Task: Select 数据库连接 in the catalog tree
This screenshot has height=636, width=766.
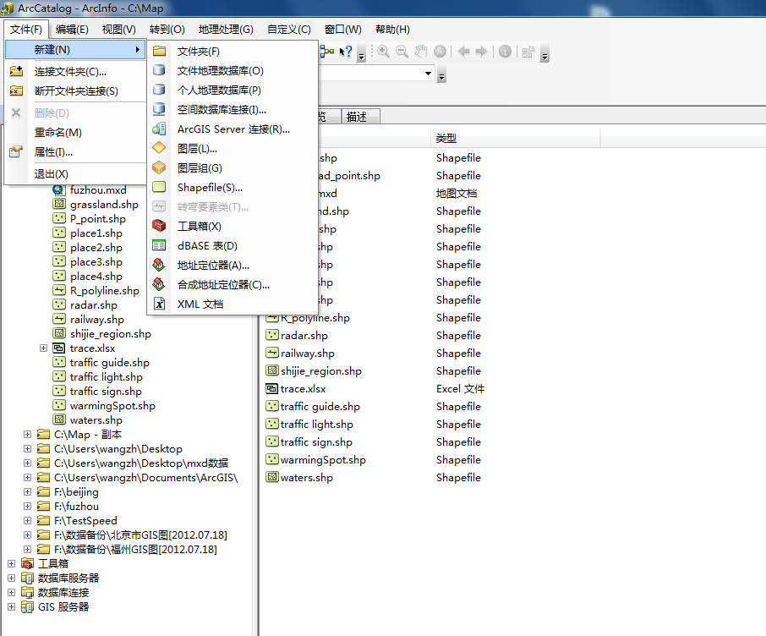Action: point(63,593)
